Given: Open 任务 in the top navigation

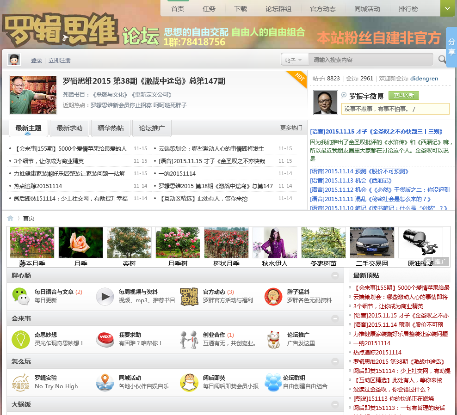Looking at the screenshot, I should point(209,9).
